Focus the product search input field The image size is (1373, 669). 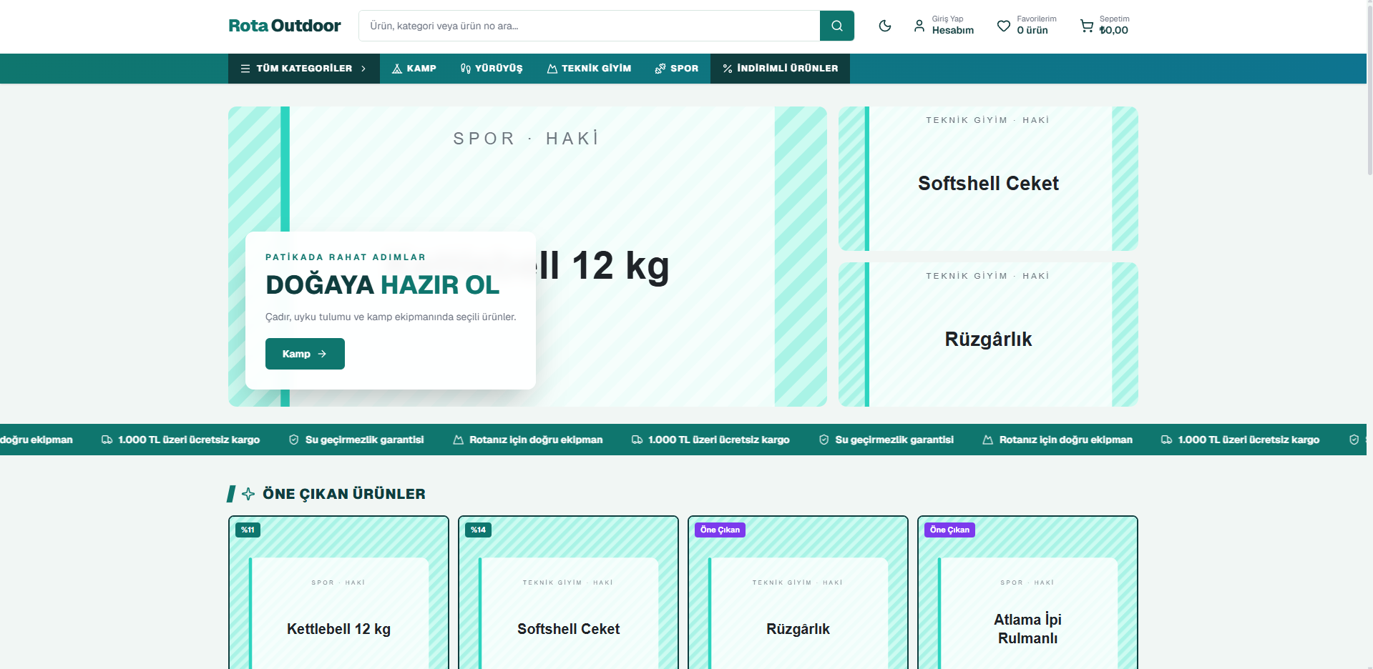[589, 26]
